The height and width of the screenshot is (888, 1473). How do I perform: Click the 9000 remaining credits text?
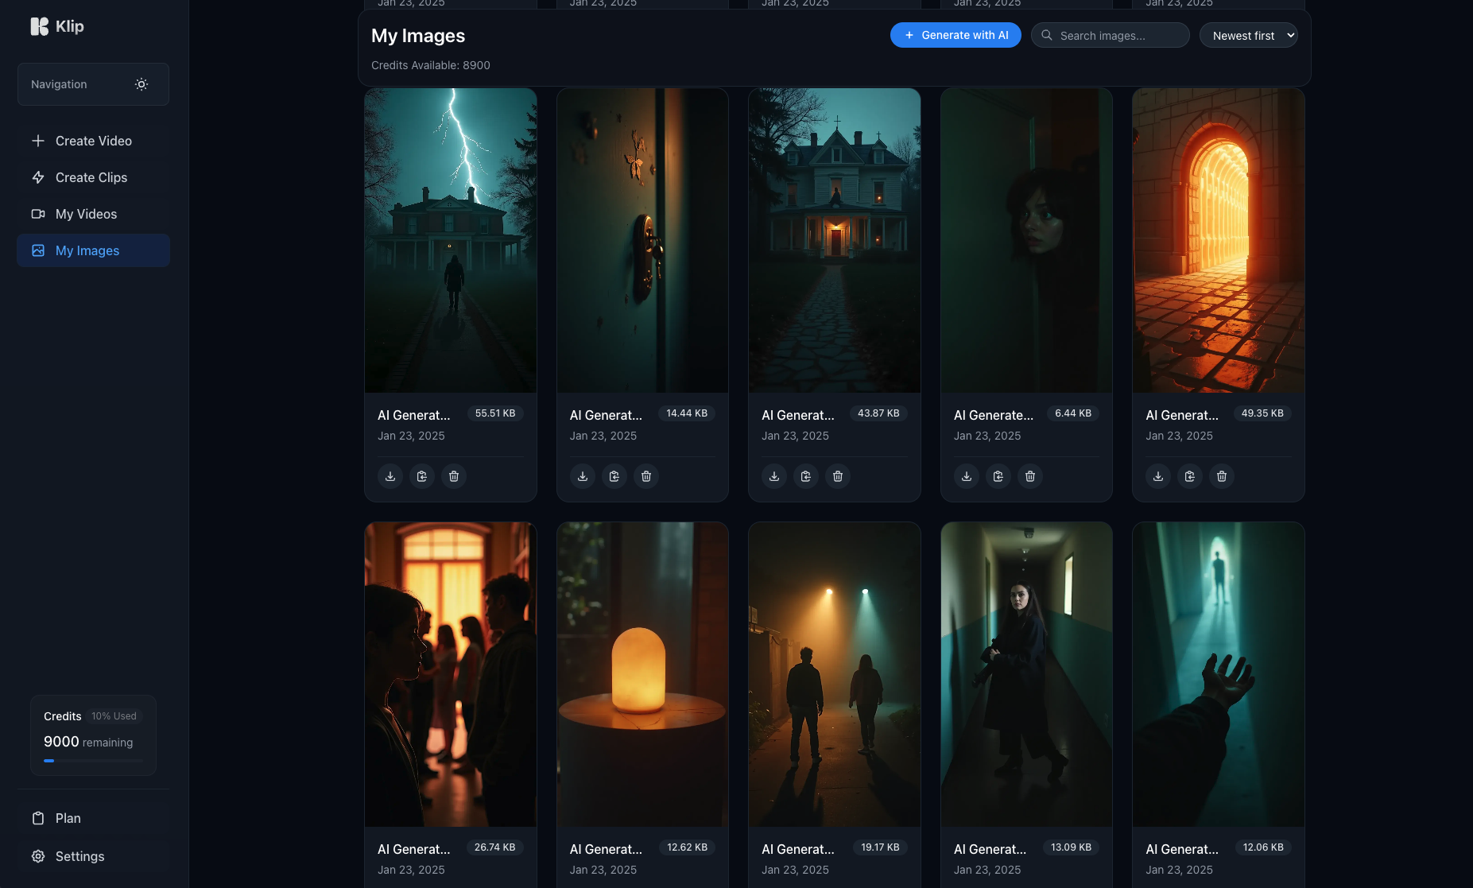click(88, 742)
